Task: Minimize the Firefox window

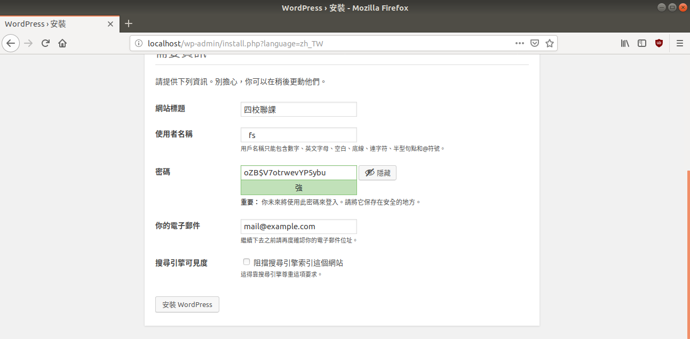Action: [661, 7]
